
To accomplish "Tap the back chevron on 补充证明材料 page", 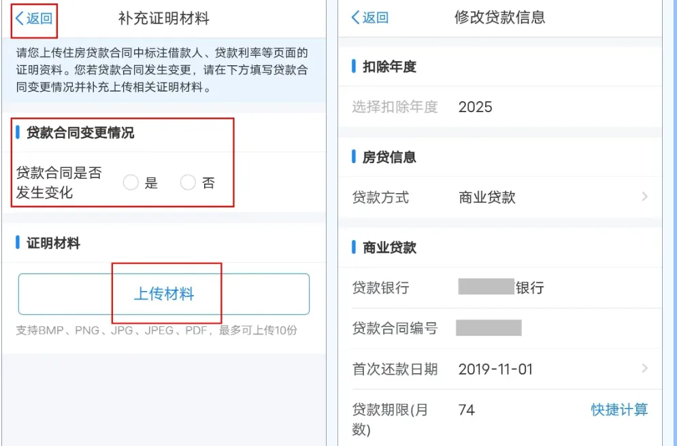I will click(19, 18).
